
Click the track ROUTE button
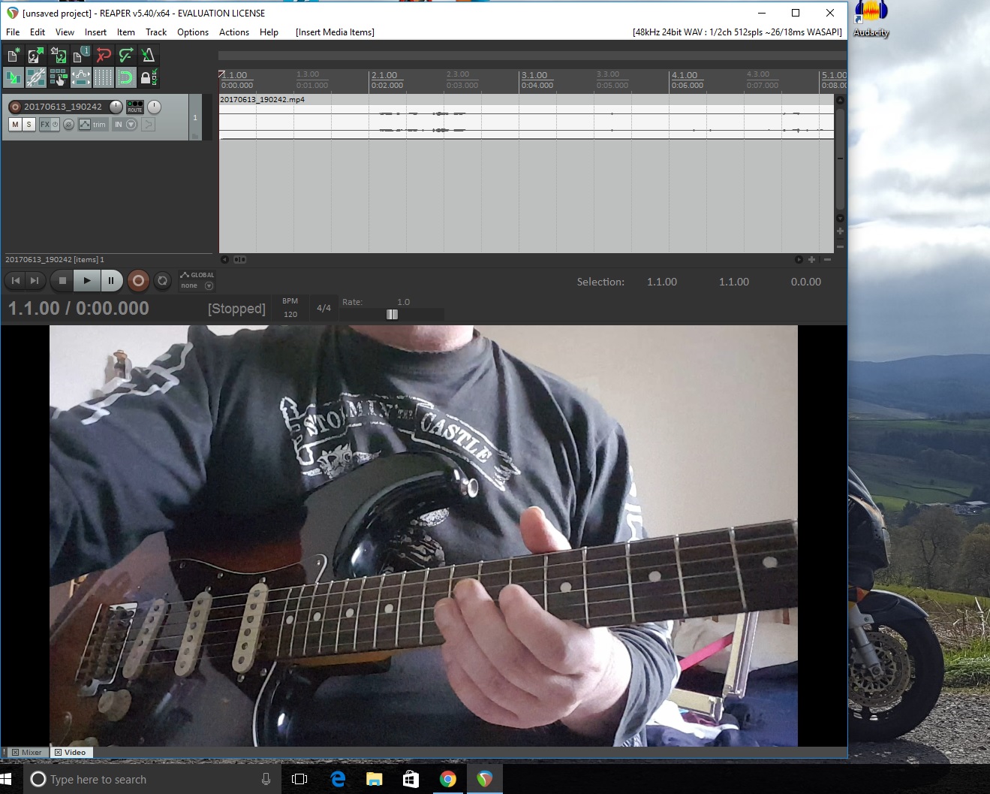coord(135,107)
